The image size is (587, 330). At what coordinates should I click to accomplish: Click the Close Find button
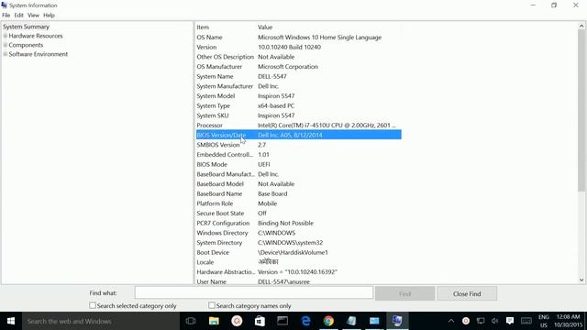[467, 293]
